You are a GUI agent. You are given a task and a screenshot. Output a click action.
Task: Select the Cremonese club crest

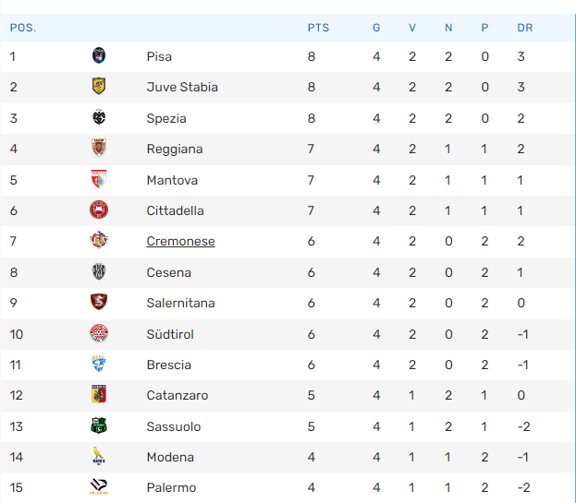point(99,241)
